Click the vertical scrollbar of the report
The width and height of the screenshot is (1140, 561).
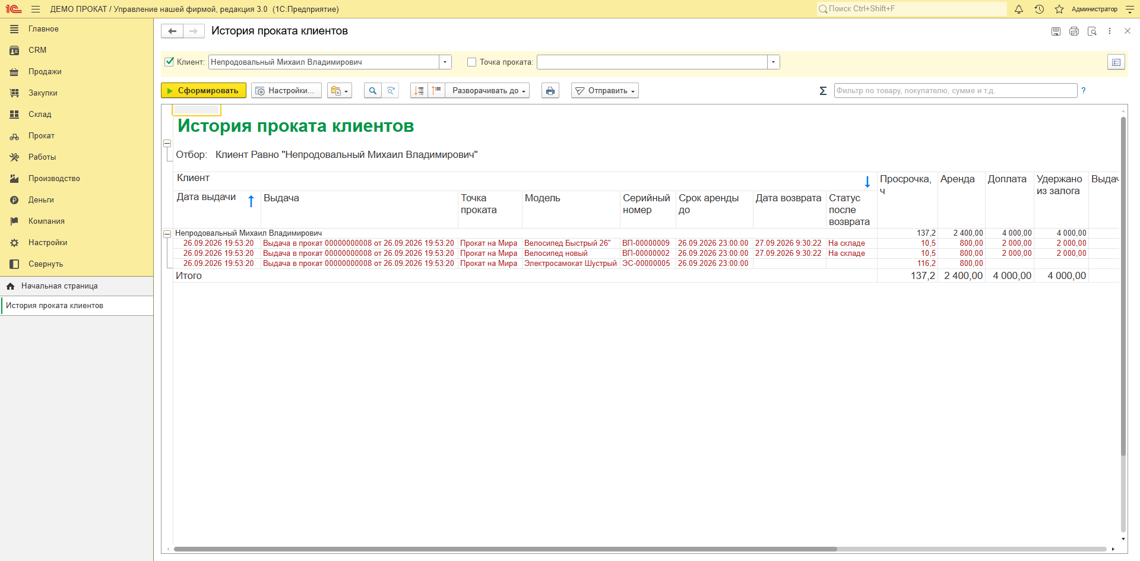(x=1123, y=286)
